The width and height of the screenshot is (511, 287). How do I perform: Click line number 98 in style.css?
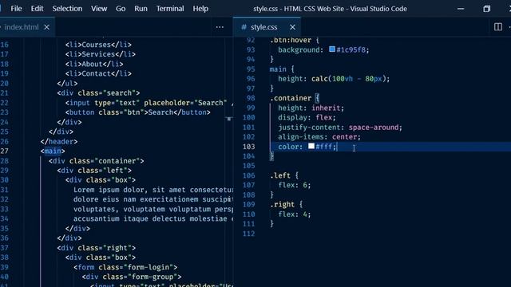click(x=251, y=98)
